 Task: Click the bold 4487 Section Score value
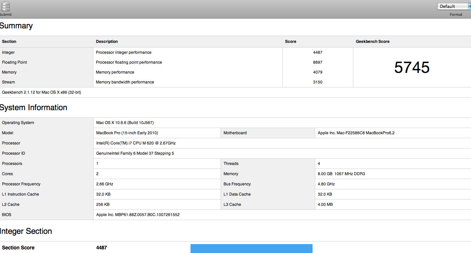[102, 248]
